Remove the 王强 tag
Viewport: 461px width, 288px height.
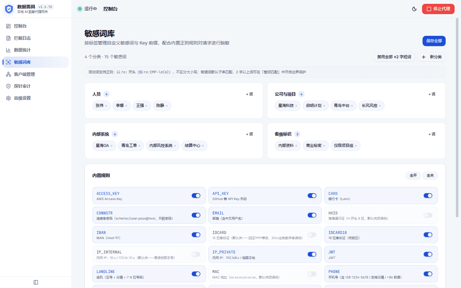pos(146,106)
